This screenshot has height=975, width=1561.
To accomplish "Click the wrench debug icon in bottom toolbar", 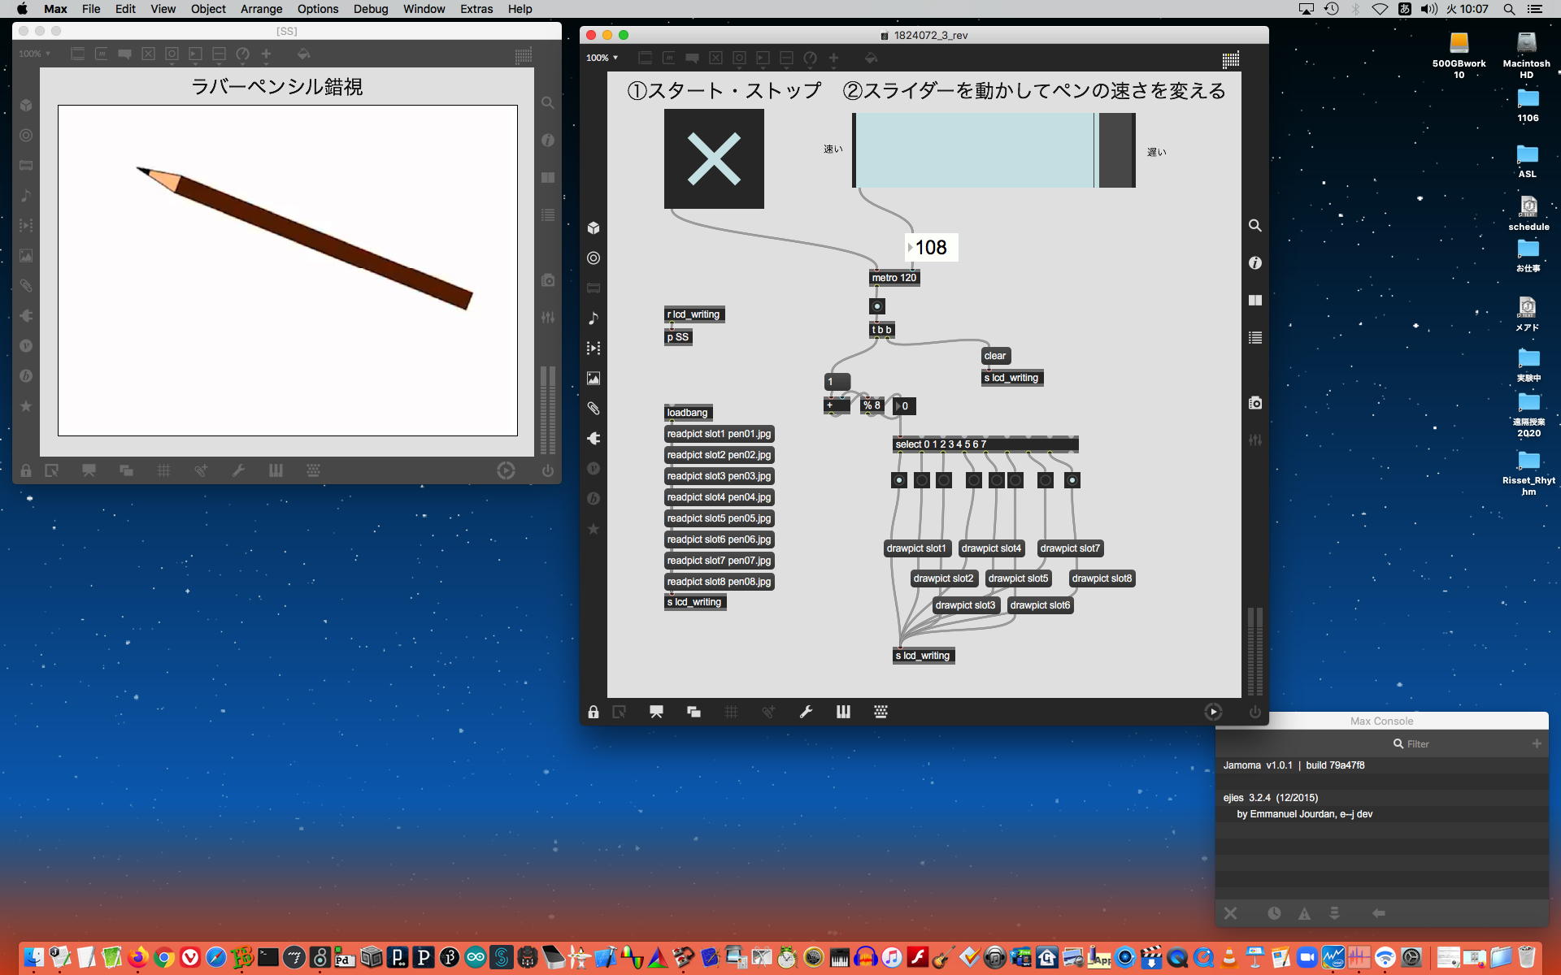I will (x=806, y=713).
